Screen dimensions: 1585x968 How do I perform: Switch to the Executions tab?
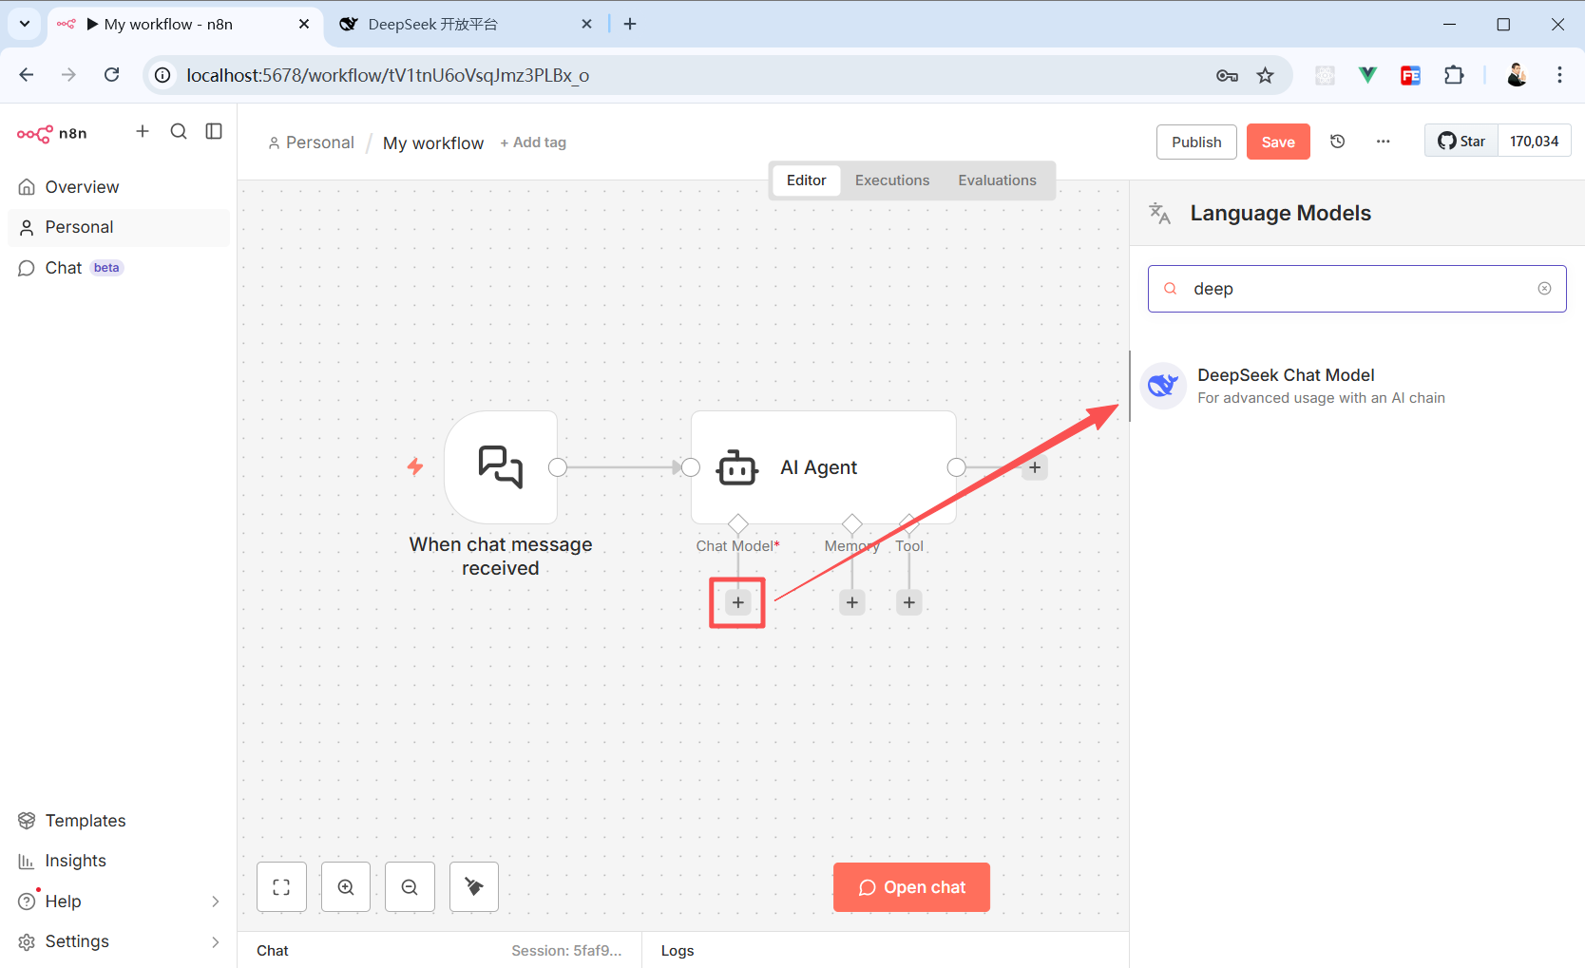coord(891,180)
